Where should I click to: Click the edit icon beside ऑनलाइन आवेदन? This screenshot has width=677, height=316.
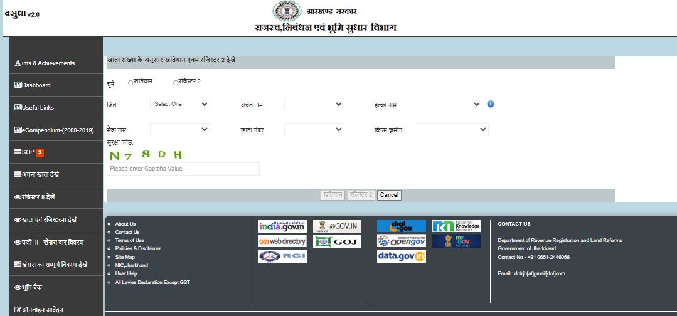[x=18, y=310]
